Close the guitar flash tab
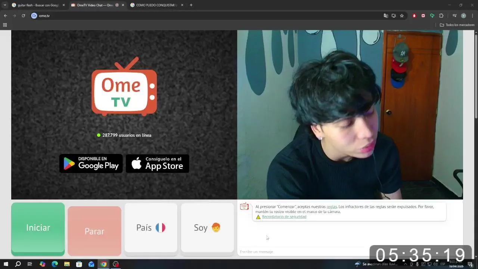The height and width of the screenshot is (269, 478). coord(63,5)
